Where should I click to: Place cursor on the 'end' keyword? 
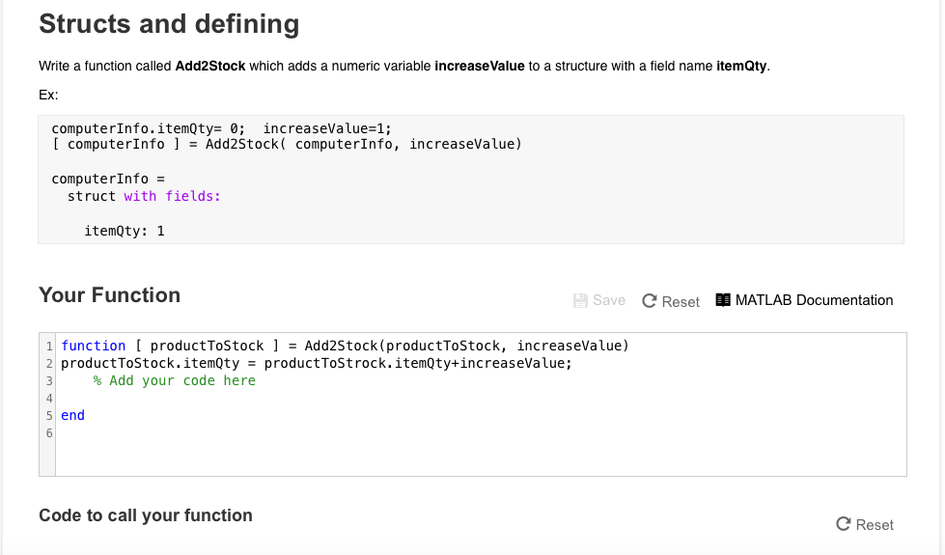click(x=72, y=415)
